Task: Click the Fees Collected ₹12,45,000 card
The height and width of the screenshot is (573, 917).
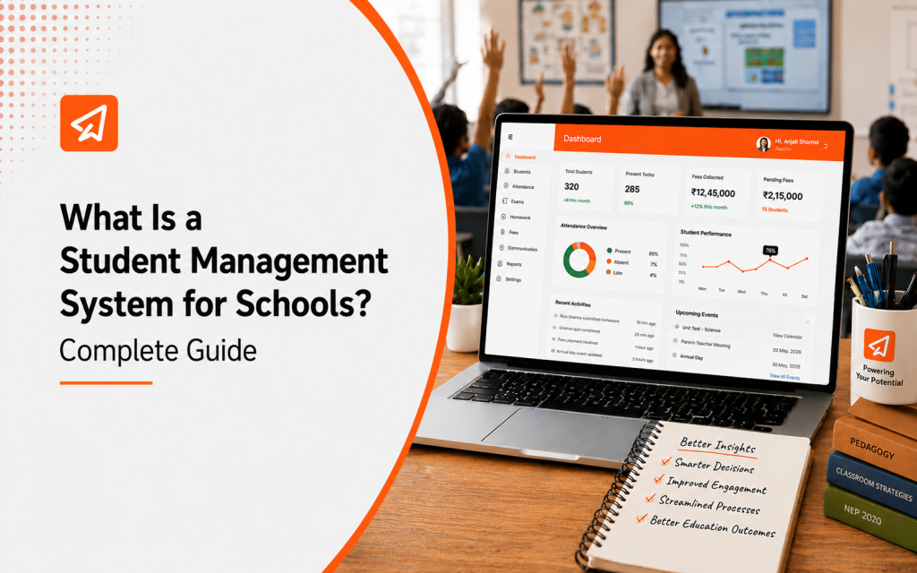Action: [716, 192]
